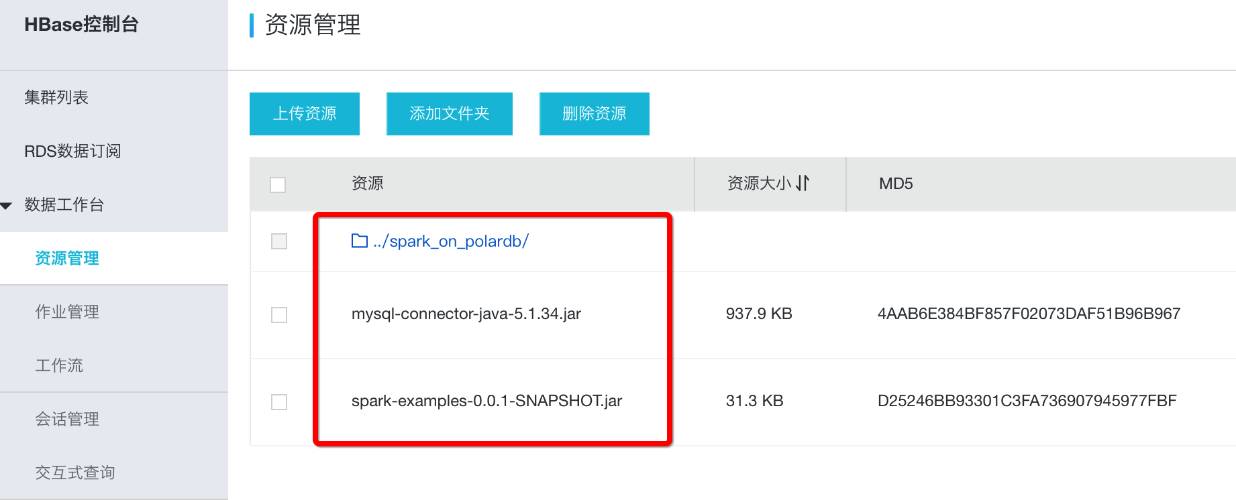Select checkbox for spark-examples-0.0.1-SNAPSHOT.jar
Viewport: 1236px width, 500px height.
(279, 402)
